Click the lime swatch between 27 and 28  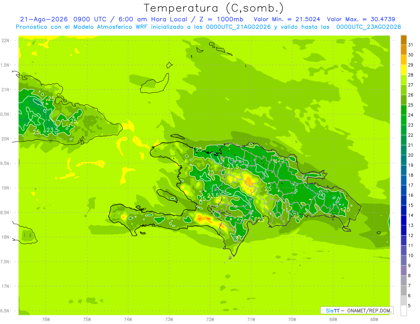pyautogui.click(x=404, y=80)
